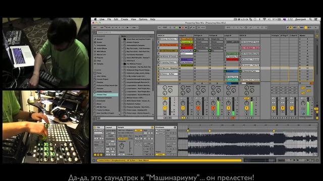This screenshot has width=323, height=181.
Task: Click the first yellow marker above the waveform
Action: pos(188,131)
